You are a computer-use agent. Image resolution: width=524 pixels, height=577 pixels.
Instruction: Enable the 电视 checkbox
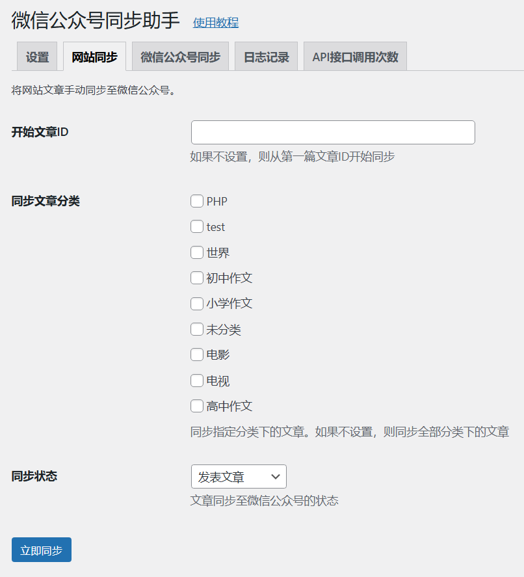[197, 381]
